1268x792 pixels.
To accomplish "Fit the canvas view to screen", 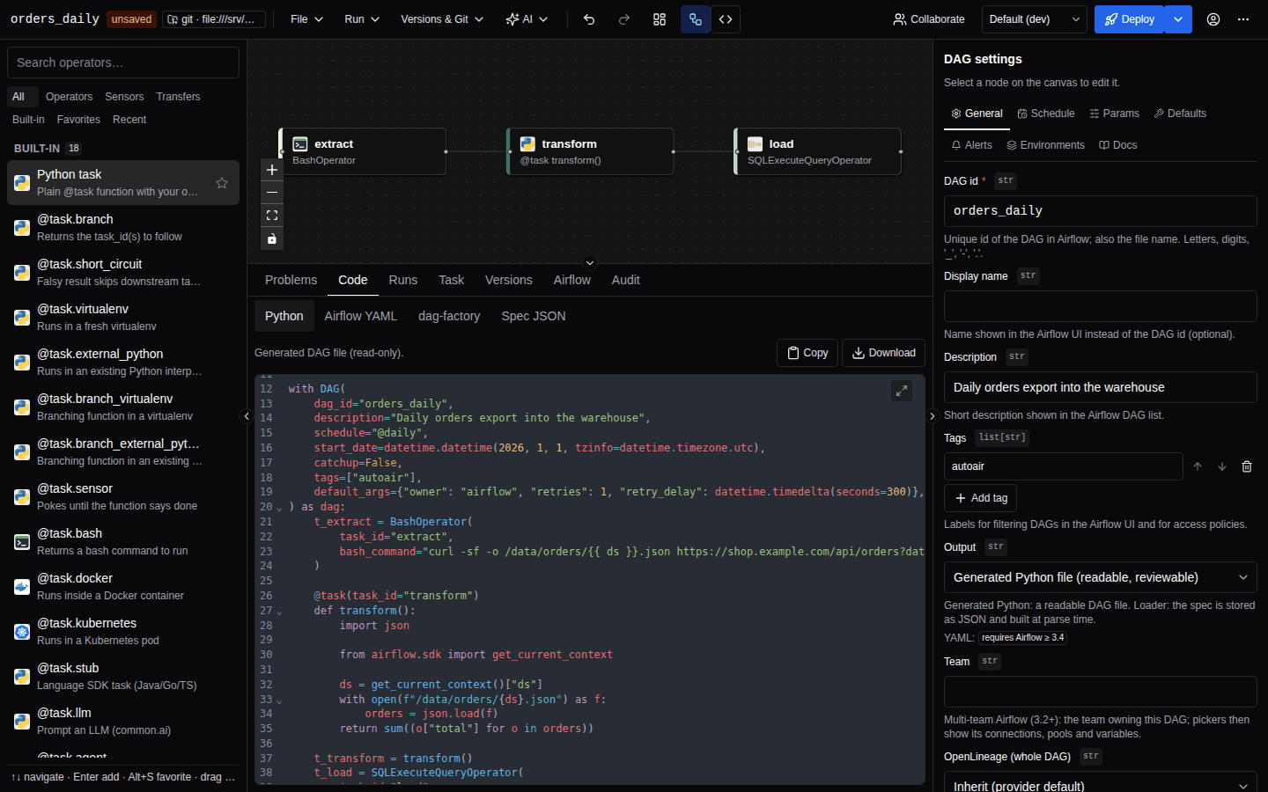I will (272, 216).
